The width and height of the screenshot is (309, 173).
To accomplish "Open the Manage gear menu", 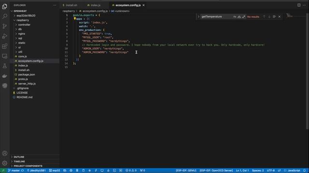I will tap(4, 163).
